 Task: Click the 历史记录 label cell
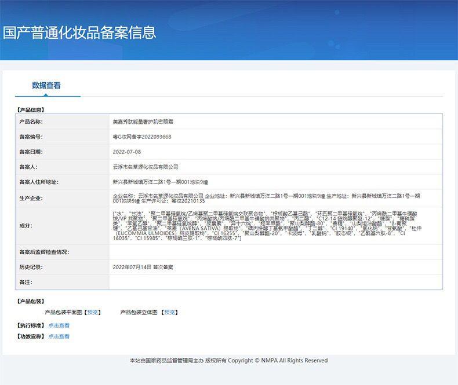62,267
